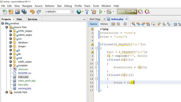Click the Build Project hammer icon
The width and height of the screenshot is (181, 102).
[87, 12]
